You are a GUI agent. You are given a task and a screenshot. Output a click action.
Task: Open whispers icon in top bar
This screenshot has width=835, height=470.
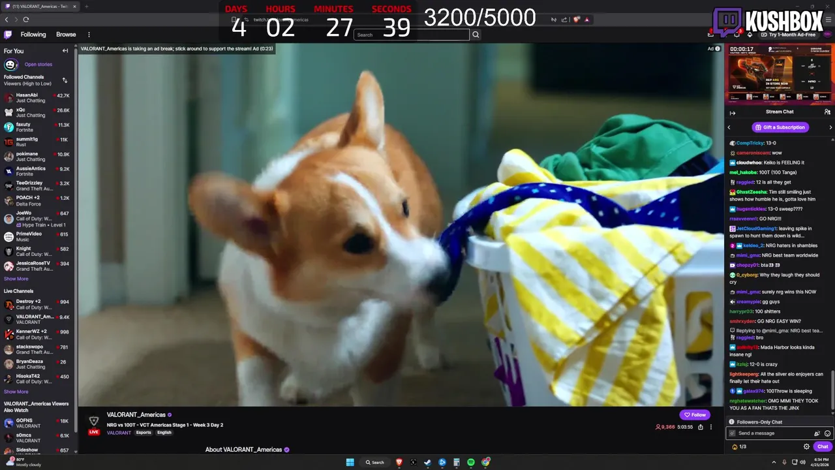[736, 35]
